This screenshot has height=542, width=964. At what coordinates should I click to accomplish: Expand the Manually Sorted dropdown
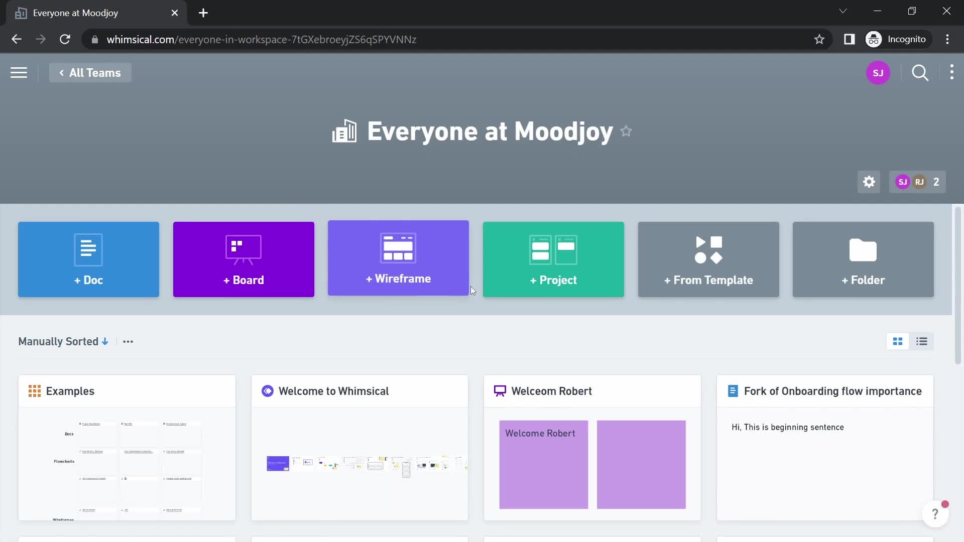tap(63, 341)
